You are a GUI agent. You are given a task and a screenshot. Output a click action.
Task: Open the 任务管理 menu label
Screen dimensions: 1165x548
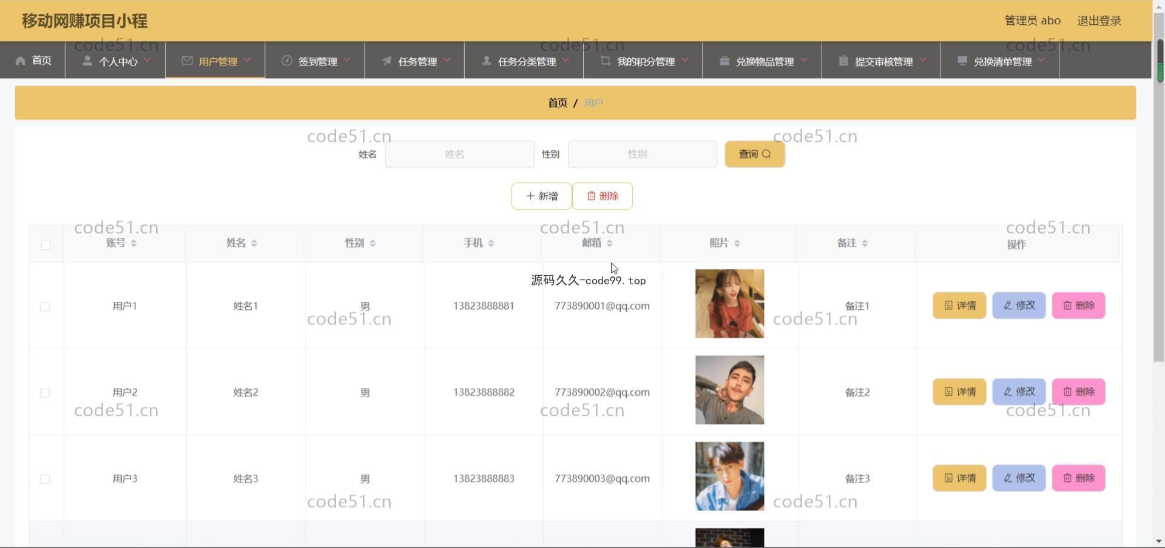pos(417,61)
